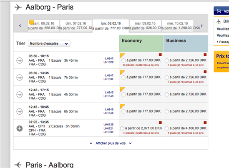Click the green Economy column header
Viewport: 229px width, 168px height.
pos(141,43)
